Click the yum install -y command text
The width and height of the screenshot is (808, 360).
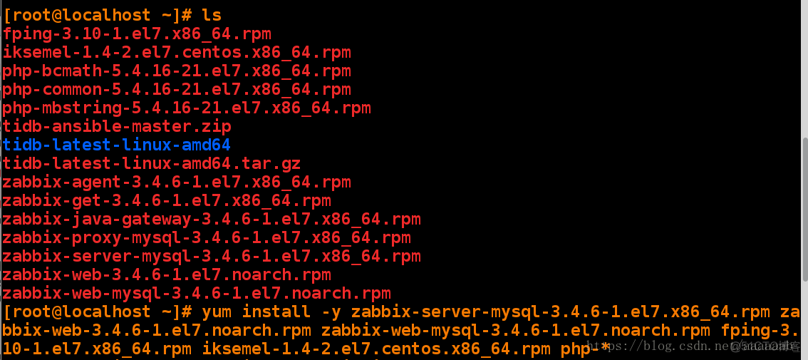(x=271, y=312)
